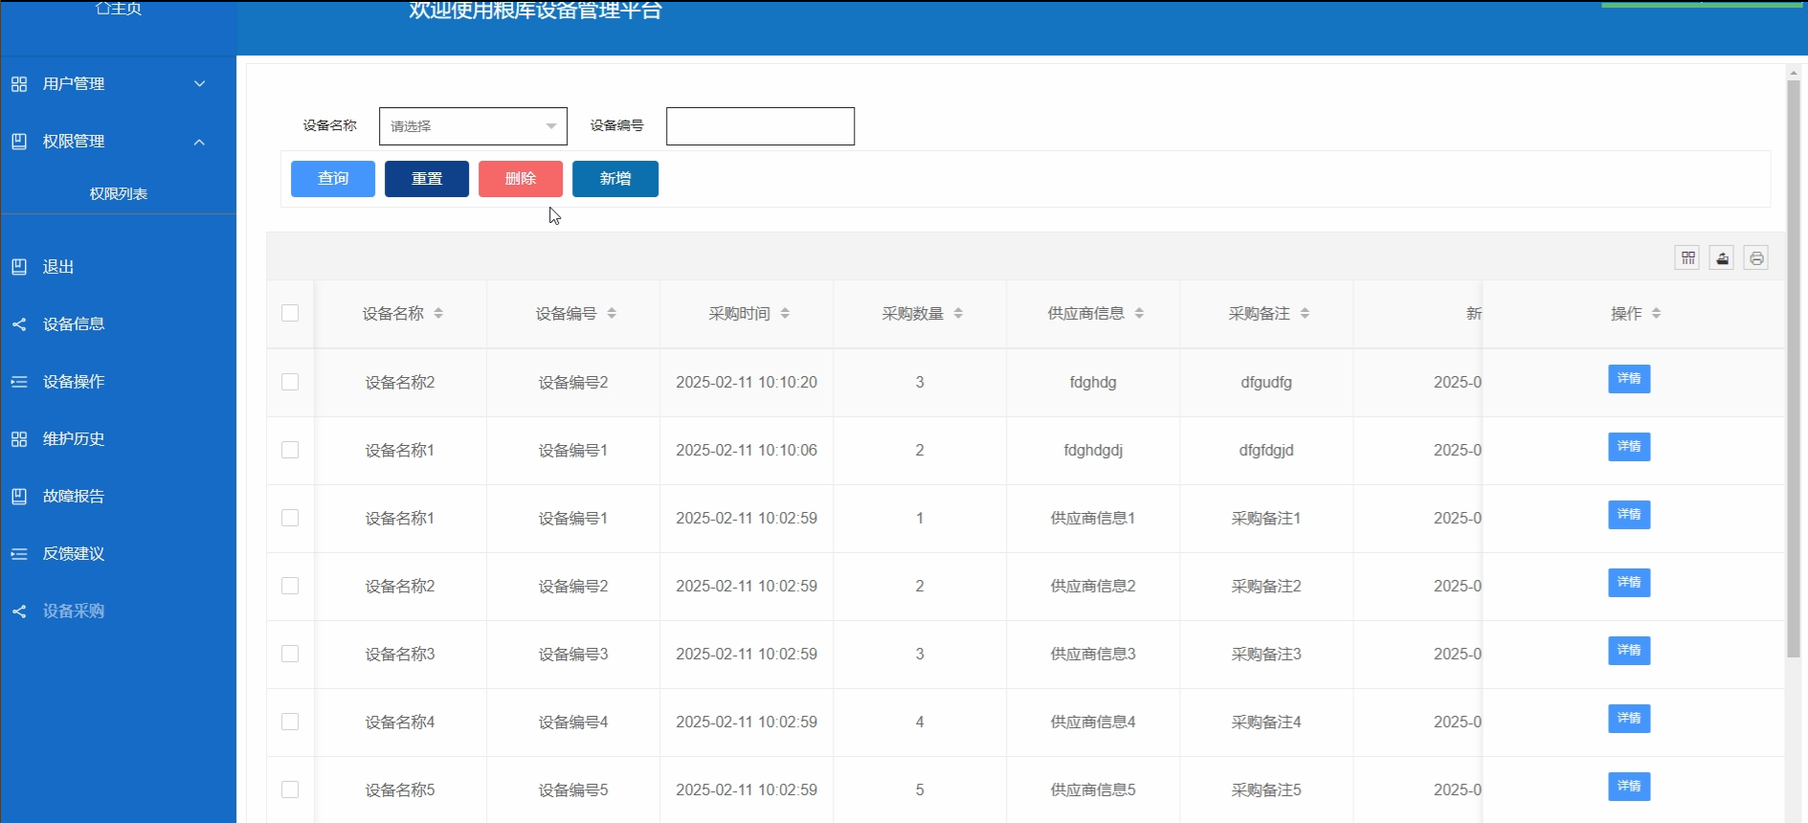Click the scrollbar up arrow
This screenshot has height=823, width=1808.
1794,72
